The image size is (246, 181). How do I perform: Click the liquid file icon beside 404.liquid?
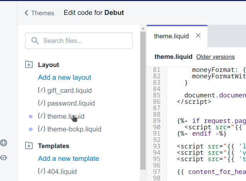(42, 171)
